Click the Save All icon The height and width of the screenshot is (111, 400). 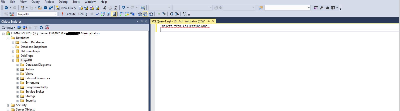(51, 8)
